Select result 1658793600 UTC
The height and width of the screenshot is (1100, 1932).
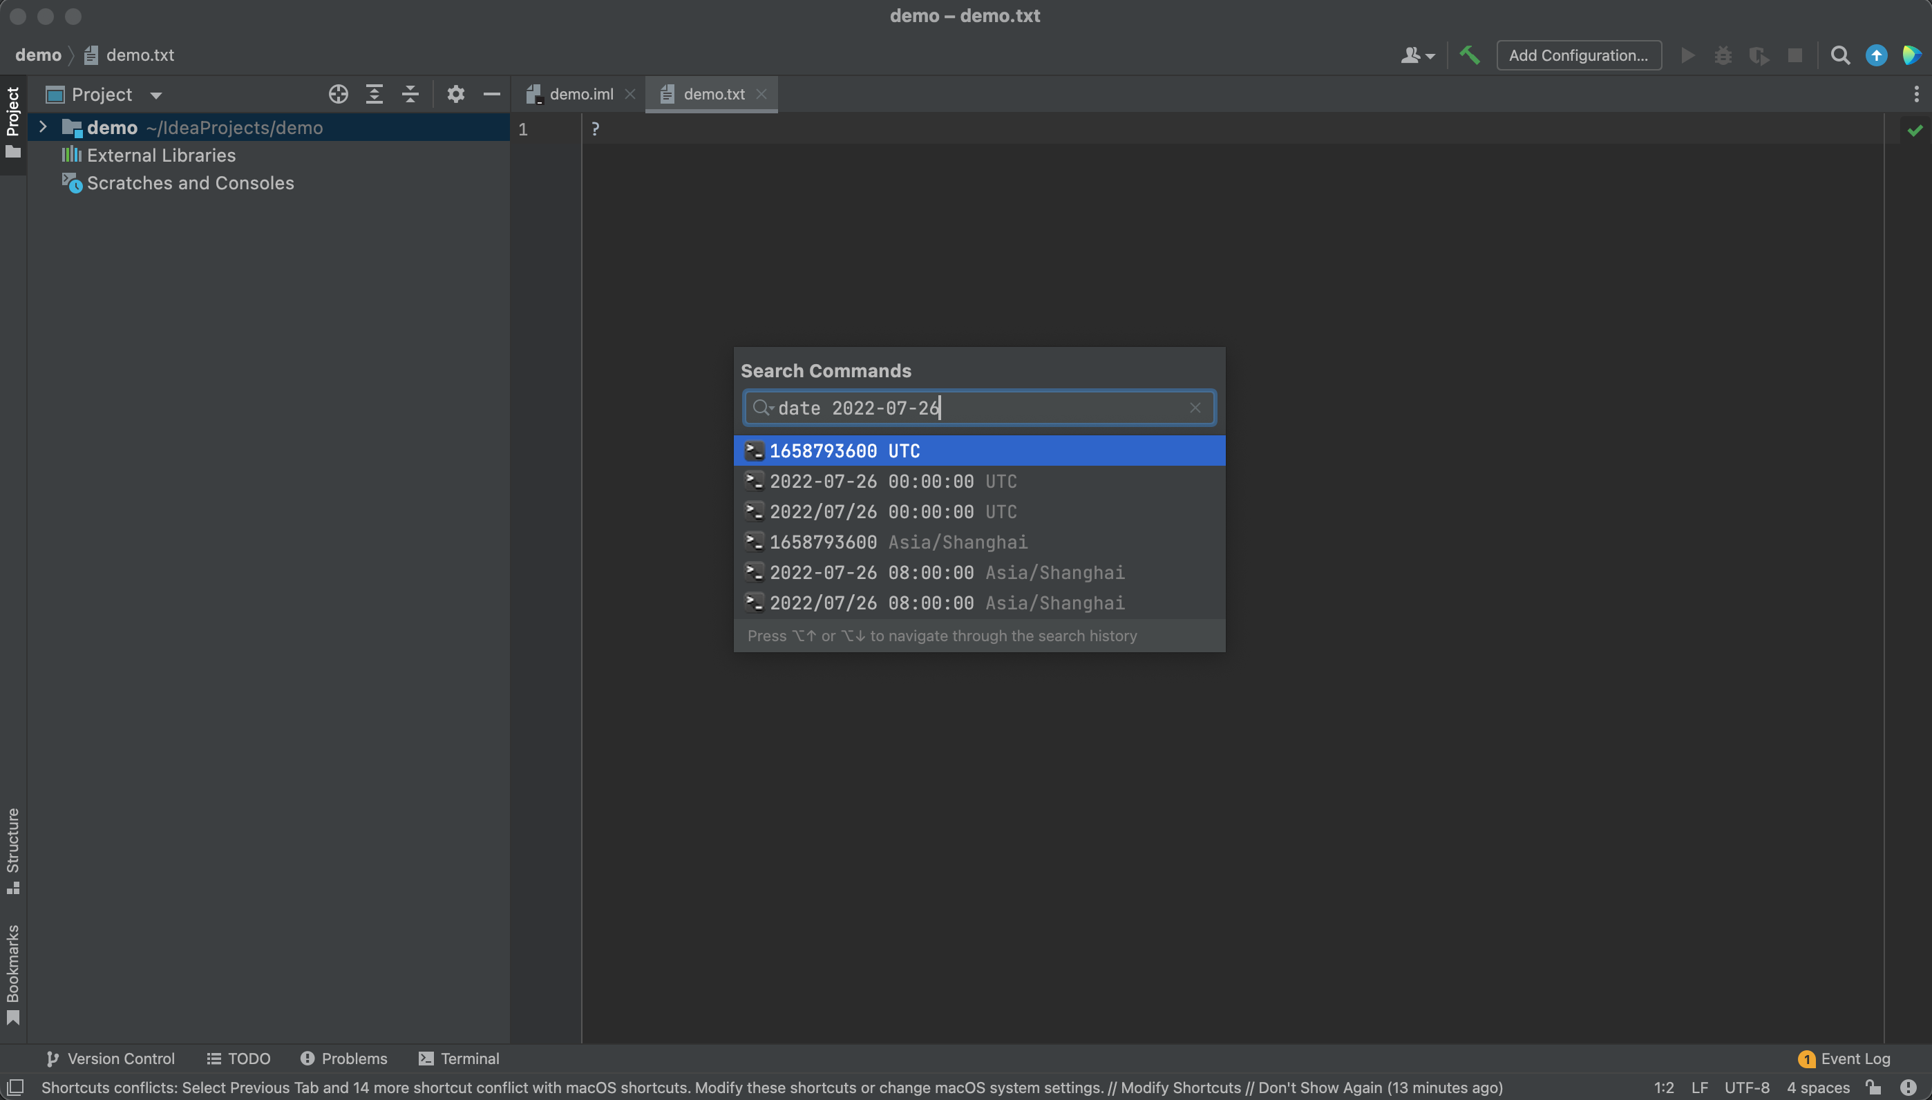(x=980, y=451)
